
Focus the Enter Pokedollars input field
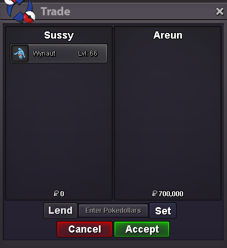[113, 211]
